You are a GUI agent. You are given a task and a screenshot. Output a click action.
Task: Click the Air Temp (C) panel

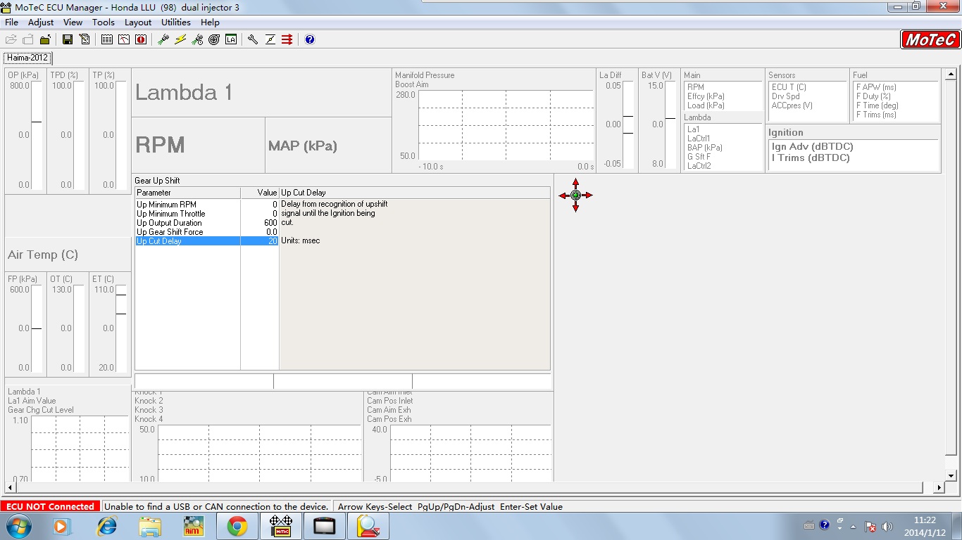point(68,255)
